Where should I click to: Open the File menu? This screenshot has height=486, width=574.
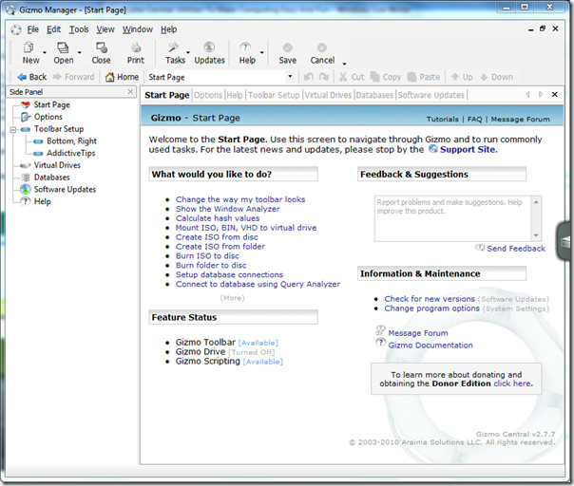coord(32,29)
